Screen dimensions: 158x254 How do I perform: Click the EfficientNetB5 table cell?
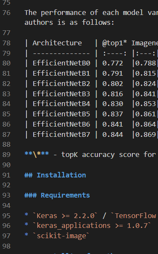pos(61,114)
